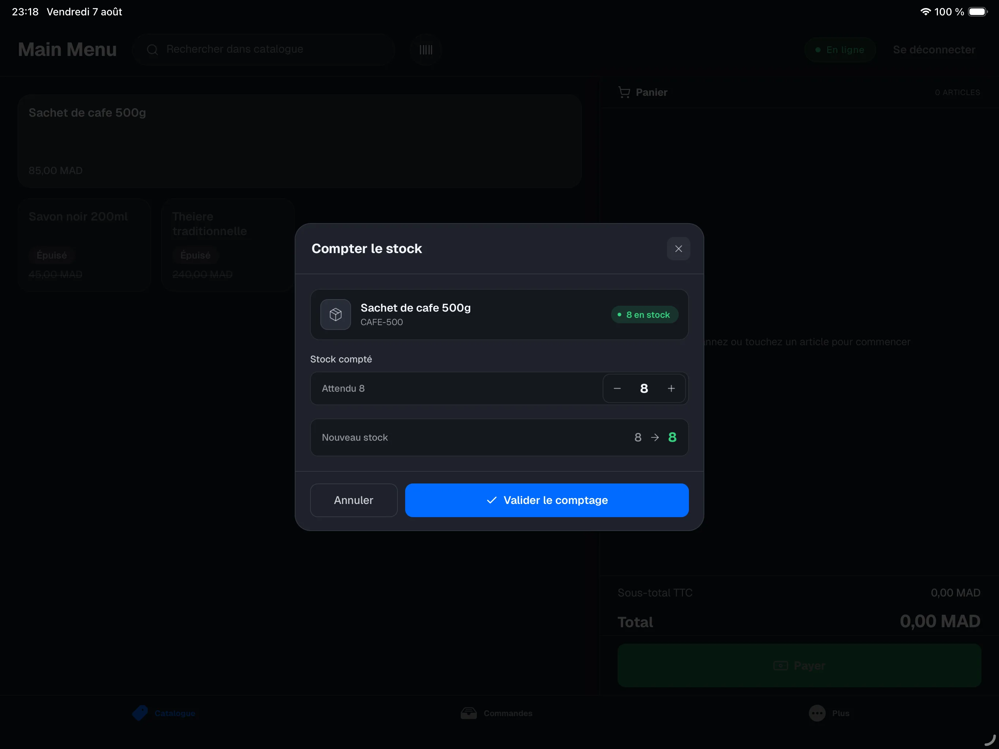Tap the Sous-total TTC amount 0,00 MAD

tap(955, 593)
